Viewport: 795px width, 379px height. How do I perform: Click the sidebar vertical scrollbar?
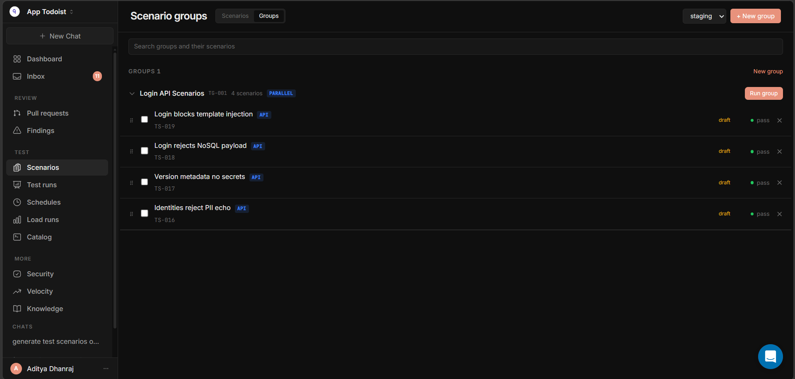[115, 190]
